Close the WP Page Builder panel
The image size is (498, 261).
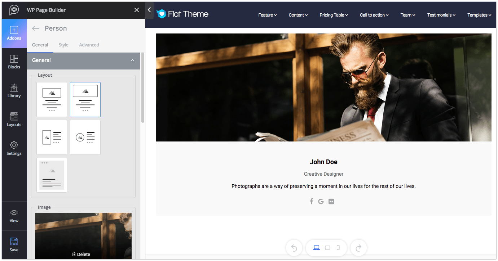point(137,10)
